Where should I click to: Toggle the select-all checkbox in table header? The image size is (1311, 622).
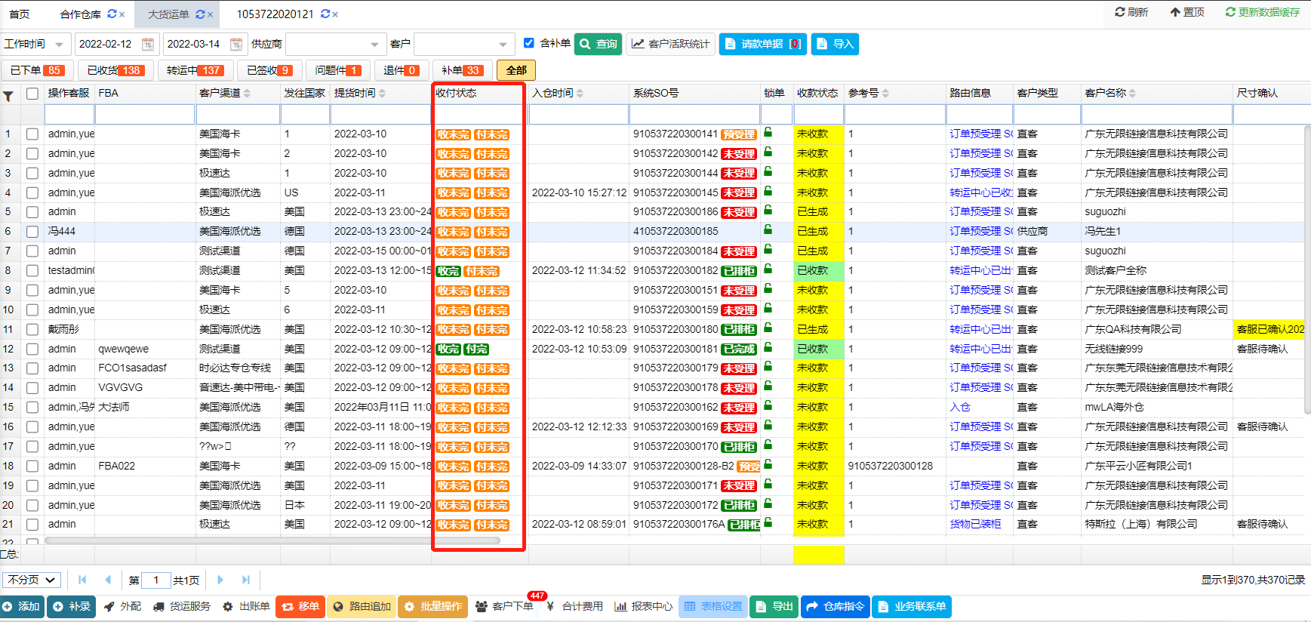pyautogui.click(x=32, y=94)
